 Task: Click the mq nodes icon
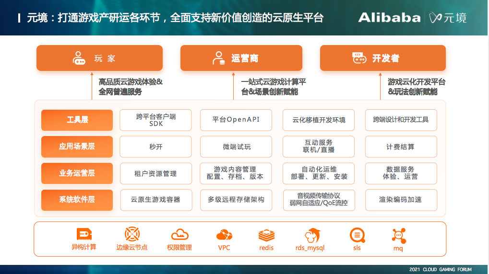pyautogui.click(x=399, y=236)
